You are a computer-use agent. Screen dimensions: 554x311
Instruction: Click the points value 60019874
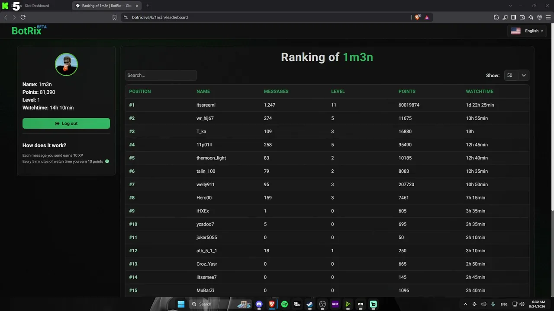click(409, 105)
